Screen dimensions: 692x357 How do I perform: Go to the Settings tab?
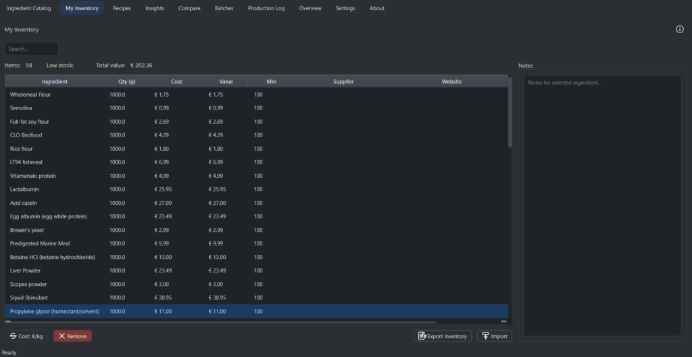(345, 8)
